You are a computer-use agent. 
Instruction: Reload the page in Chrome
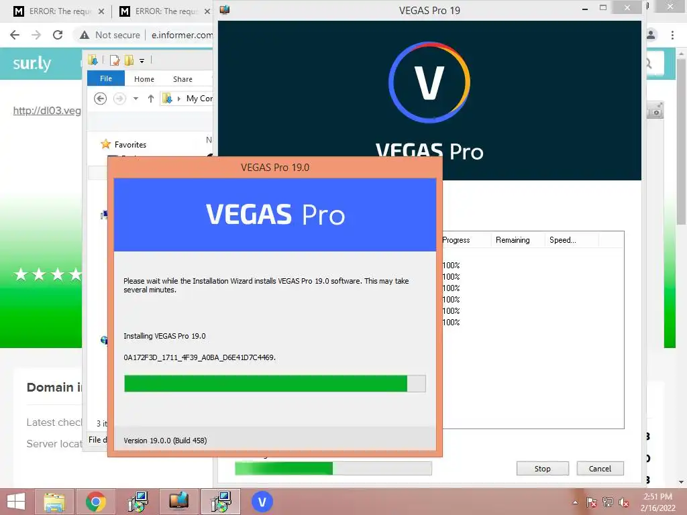[58, 35]
